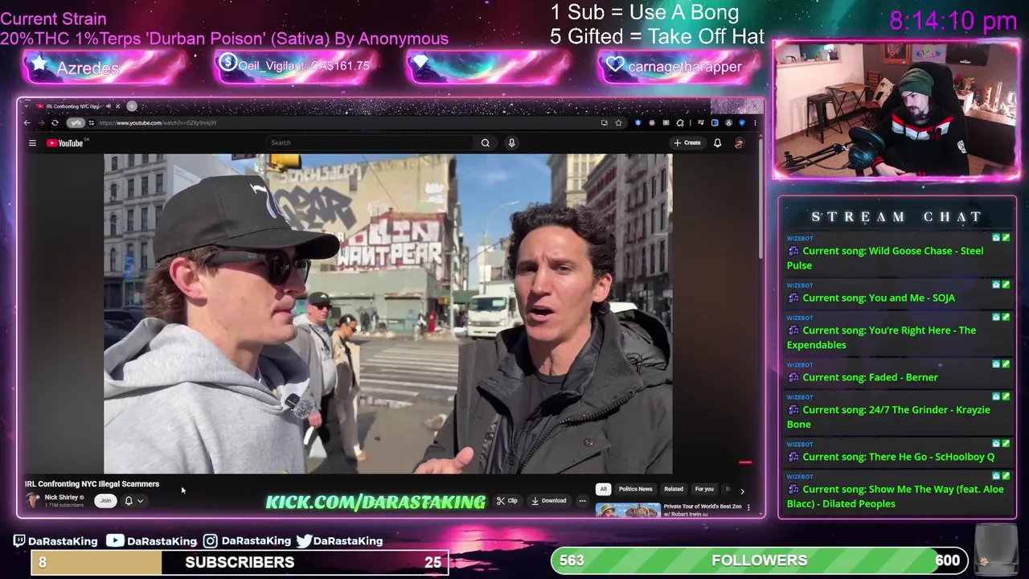Image resolution: width=1029 pixels, height=579 pixels.
Task: Open the browser extensions puzzle icon
Action: [680, 123]
